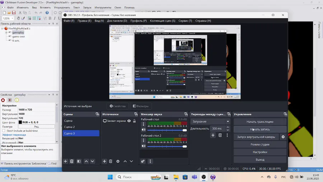Toggle lock of Захват экрана source

(x=134, y=121)
